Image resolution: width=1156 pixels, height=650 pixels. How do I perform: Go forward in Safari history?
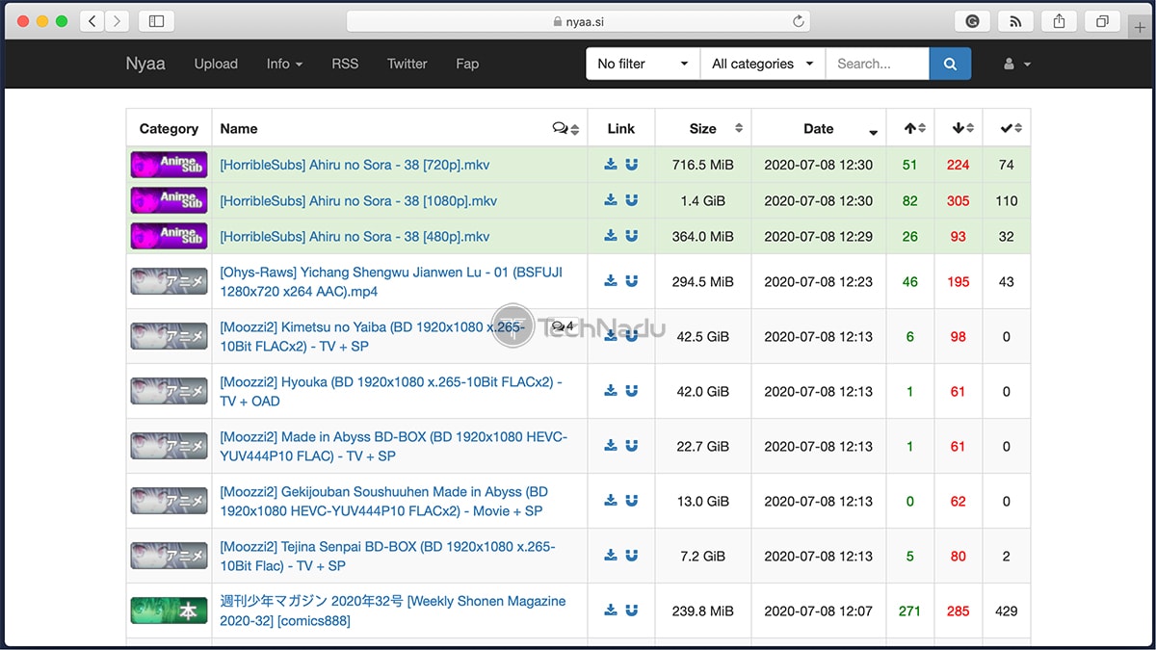click(118, 21)
